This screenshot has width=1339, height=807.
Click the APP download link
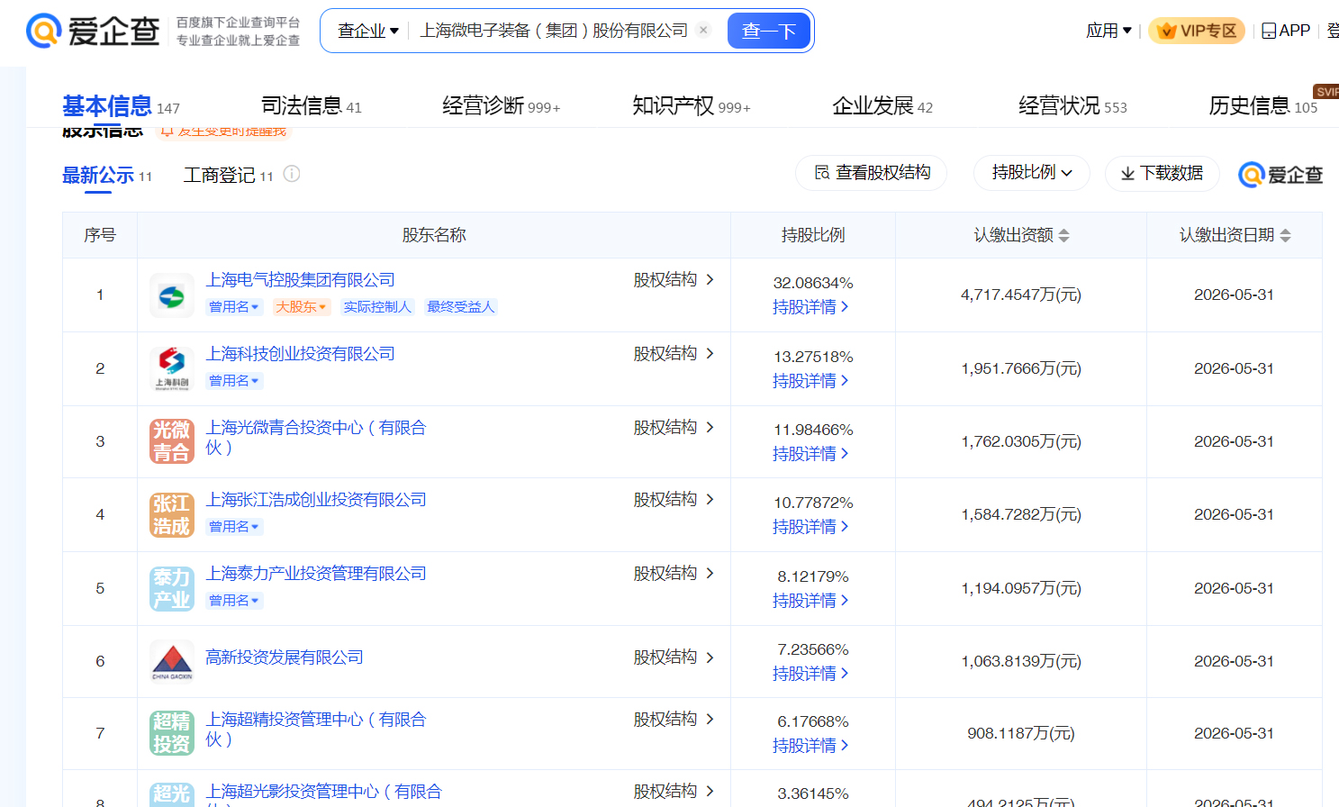[x=1286, y=31]
